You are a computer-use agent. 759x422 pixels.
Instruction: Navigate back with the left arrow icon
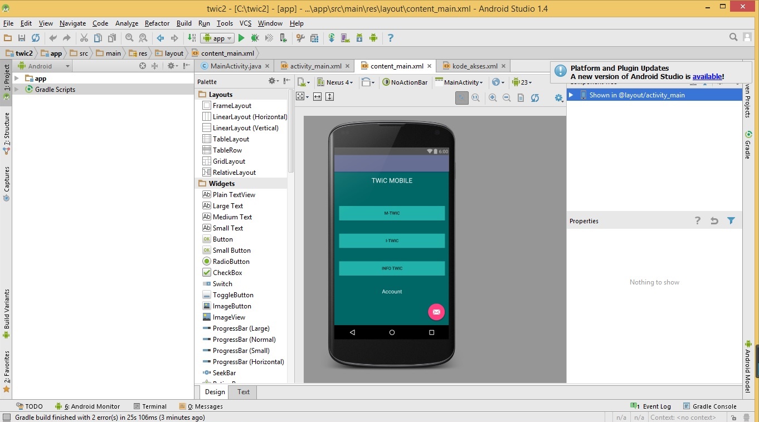(160, 38)
